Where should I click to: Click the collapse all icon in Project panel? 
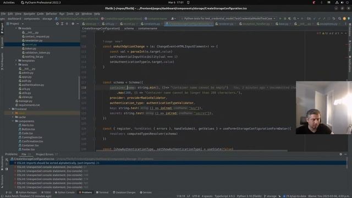tap(67, 24)
